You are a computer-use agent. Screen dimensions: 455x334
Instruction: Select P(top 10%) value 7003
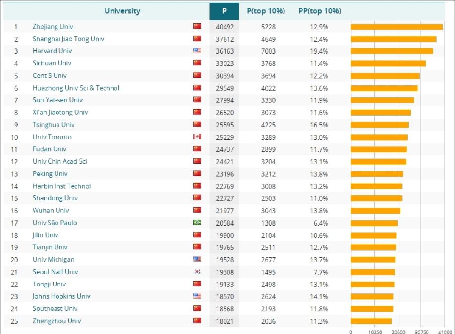tap(268, 51)
